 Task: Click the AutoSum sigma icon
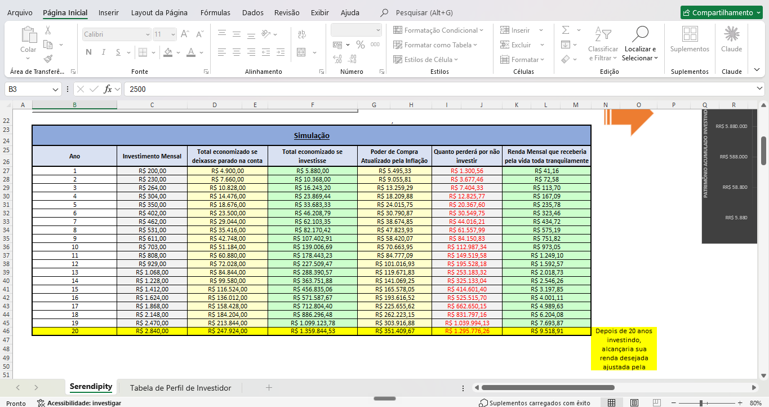point(566,30)
